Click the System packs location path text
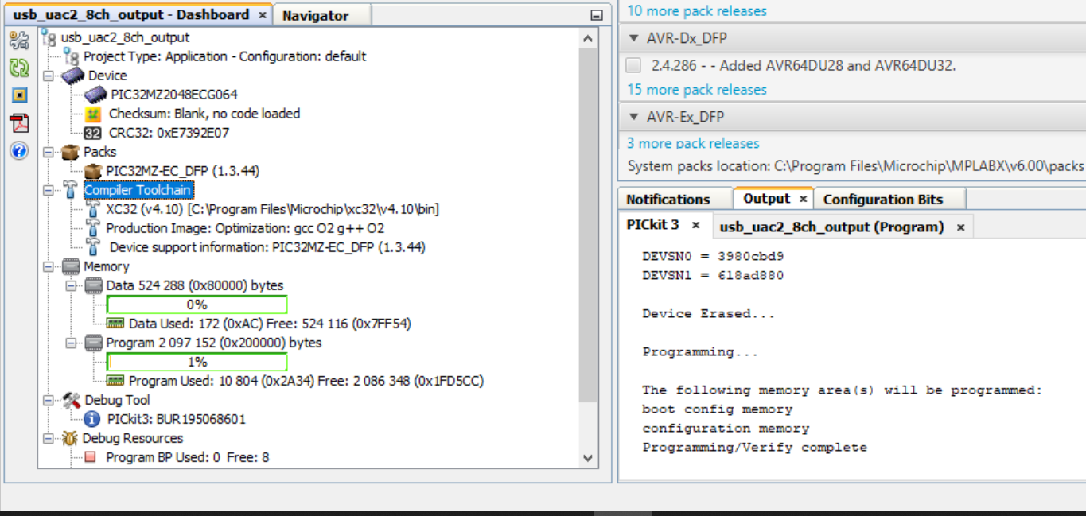The width and height of the screenshot is (1086, 516). click(x=855, y=166)
